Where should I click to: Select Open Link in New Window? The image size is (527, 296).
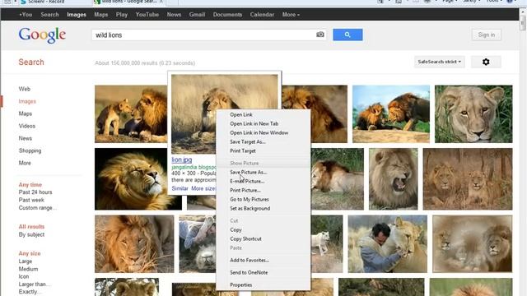click(x=259, y=133)
